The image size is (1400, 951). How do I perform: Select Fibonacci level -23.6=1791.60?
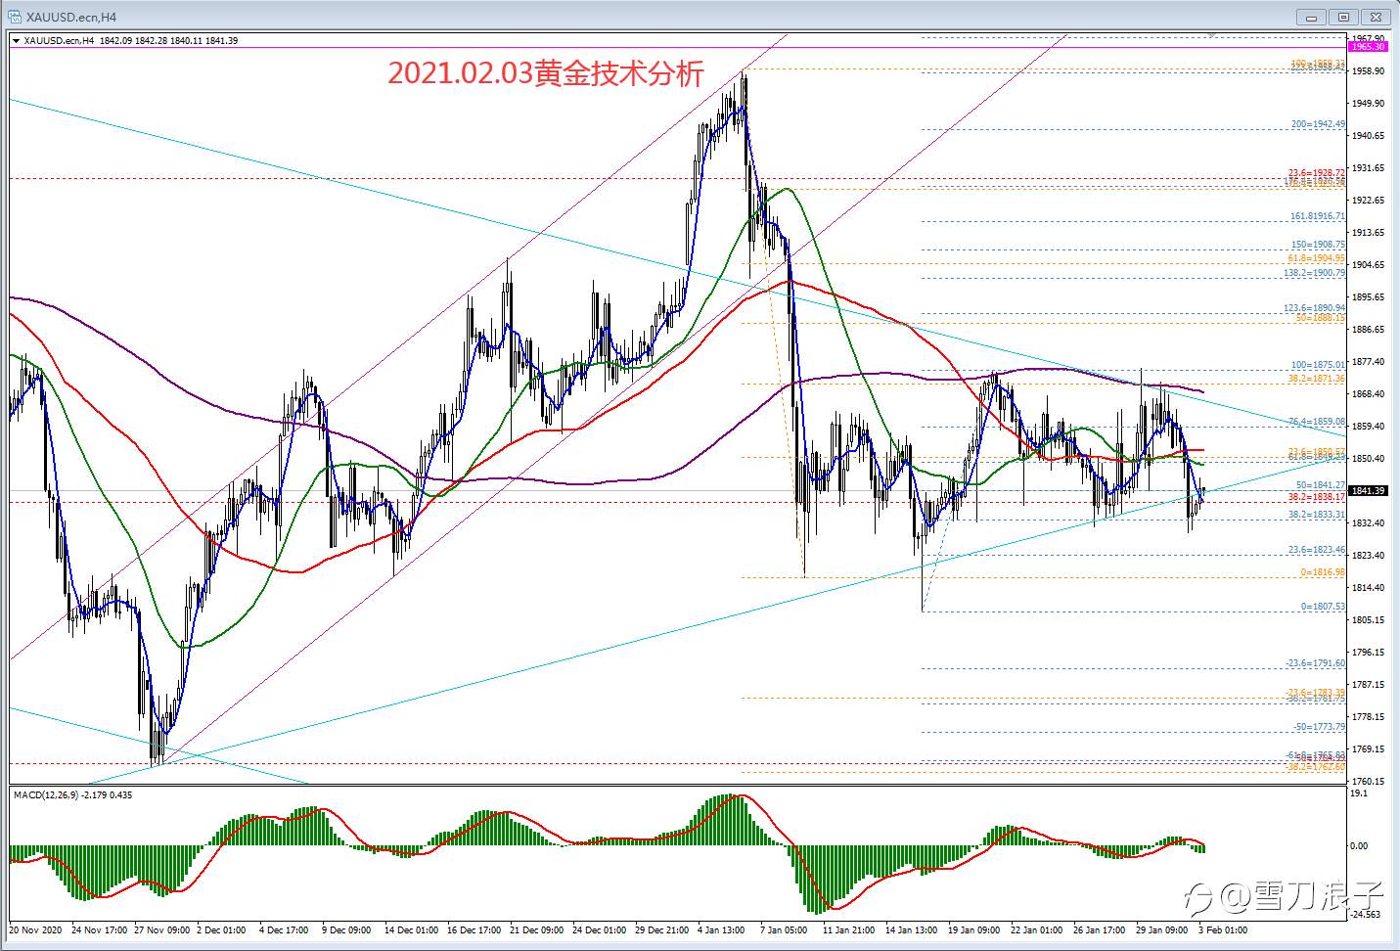(1315, 663)
